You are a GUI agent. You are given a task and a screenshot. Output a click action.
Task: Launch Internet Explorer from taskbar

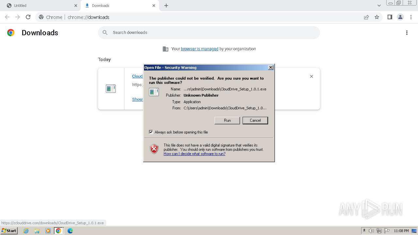[x=26, y=231]
